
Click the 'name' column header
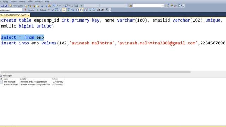pyautogui.click(x=6, y=79)
